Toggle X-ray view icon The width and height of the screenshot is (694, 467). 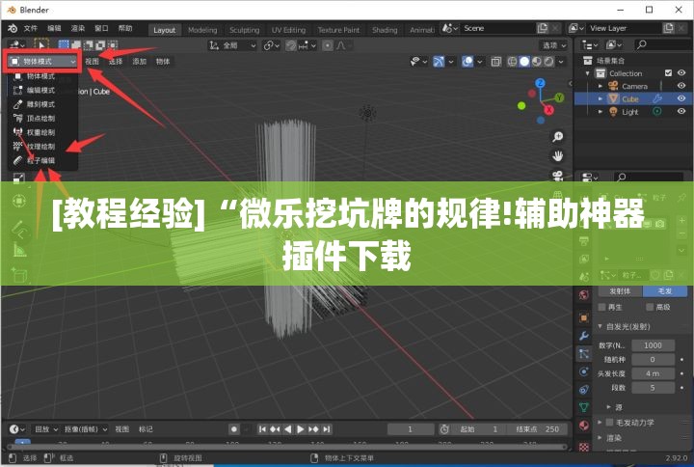tap(495, 62)
